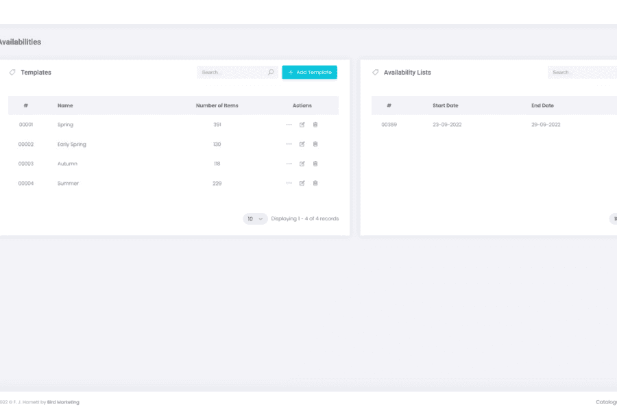Click the edit icon for Summer template

(302, 183)
